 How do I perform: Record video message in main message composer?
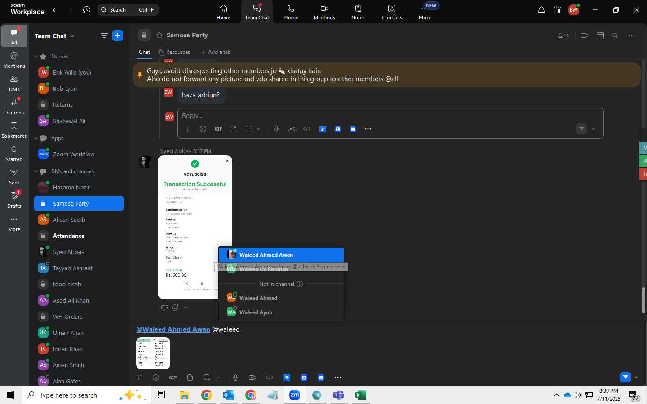[x=253, y=378]
